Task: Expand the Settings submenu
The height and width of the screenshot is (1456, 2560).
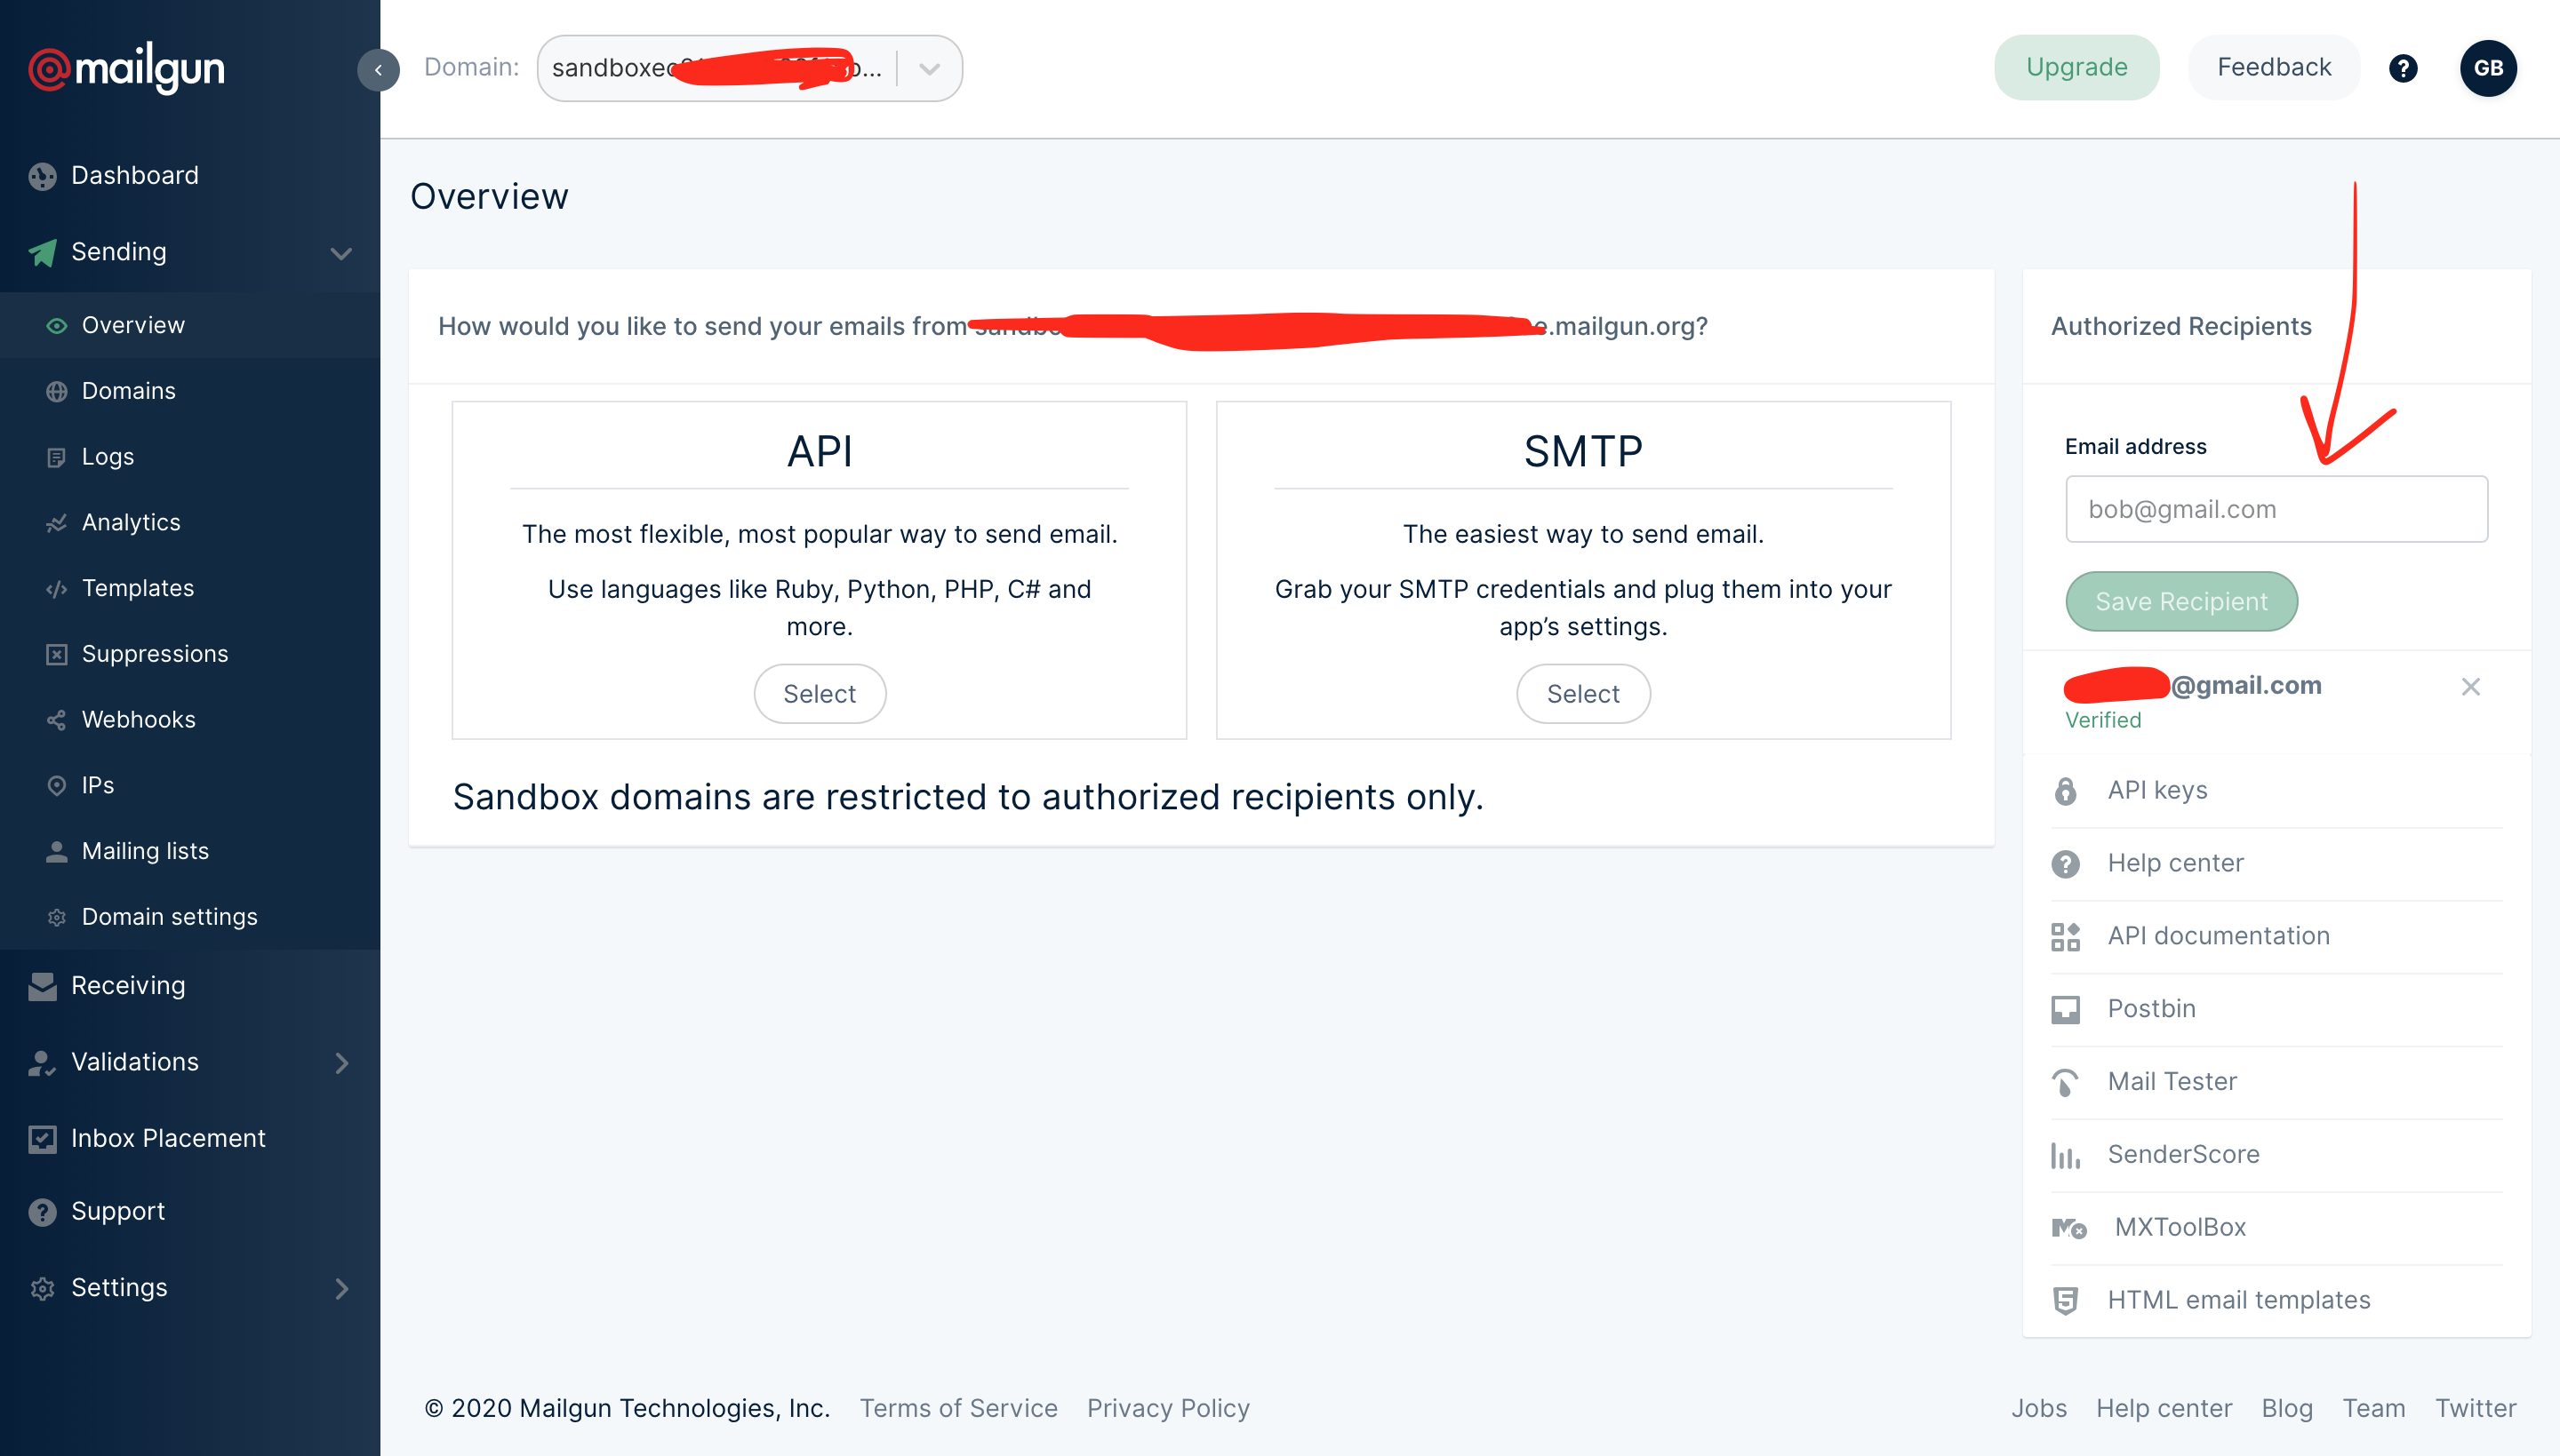Action: click(341, 1288)
